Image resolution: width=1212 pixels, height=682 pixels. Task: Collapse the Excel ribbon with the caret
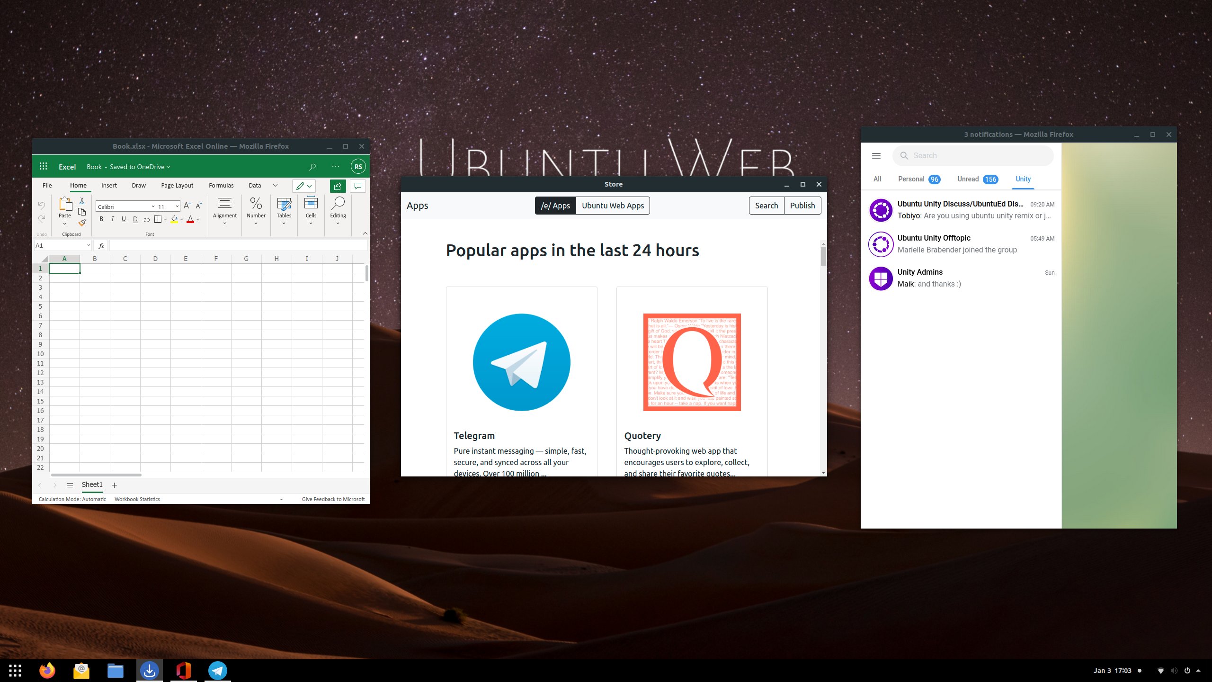point(365,233)
